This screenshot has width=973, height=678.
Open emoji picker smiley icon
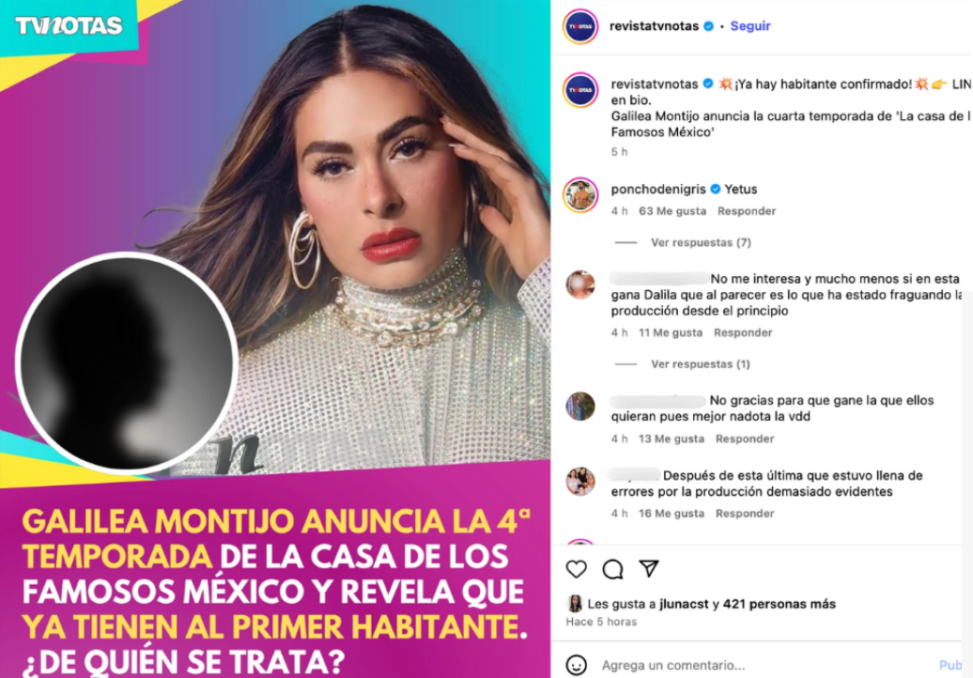[576, 665]
